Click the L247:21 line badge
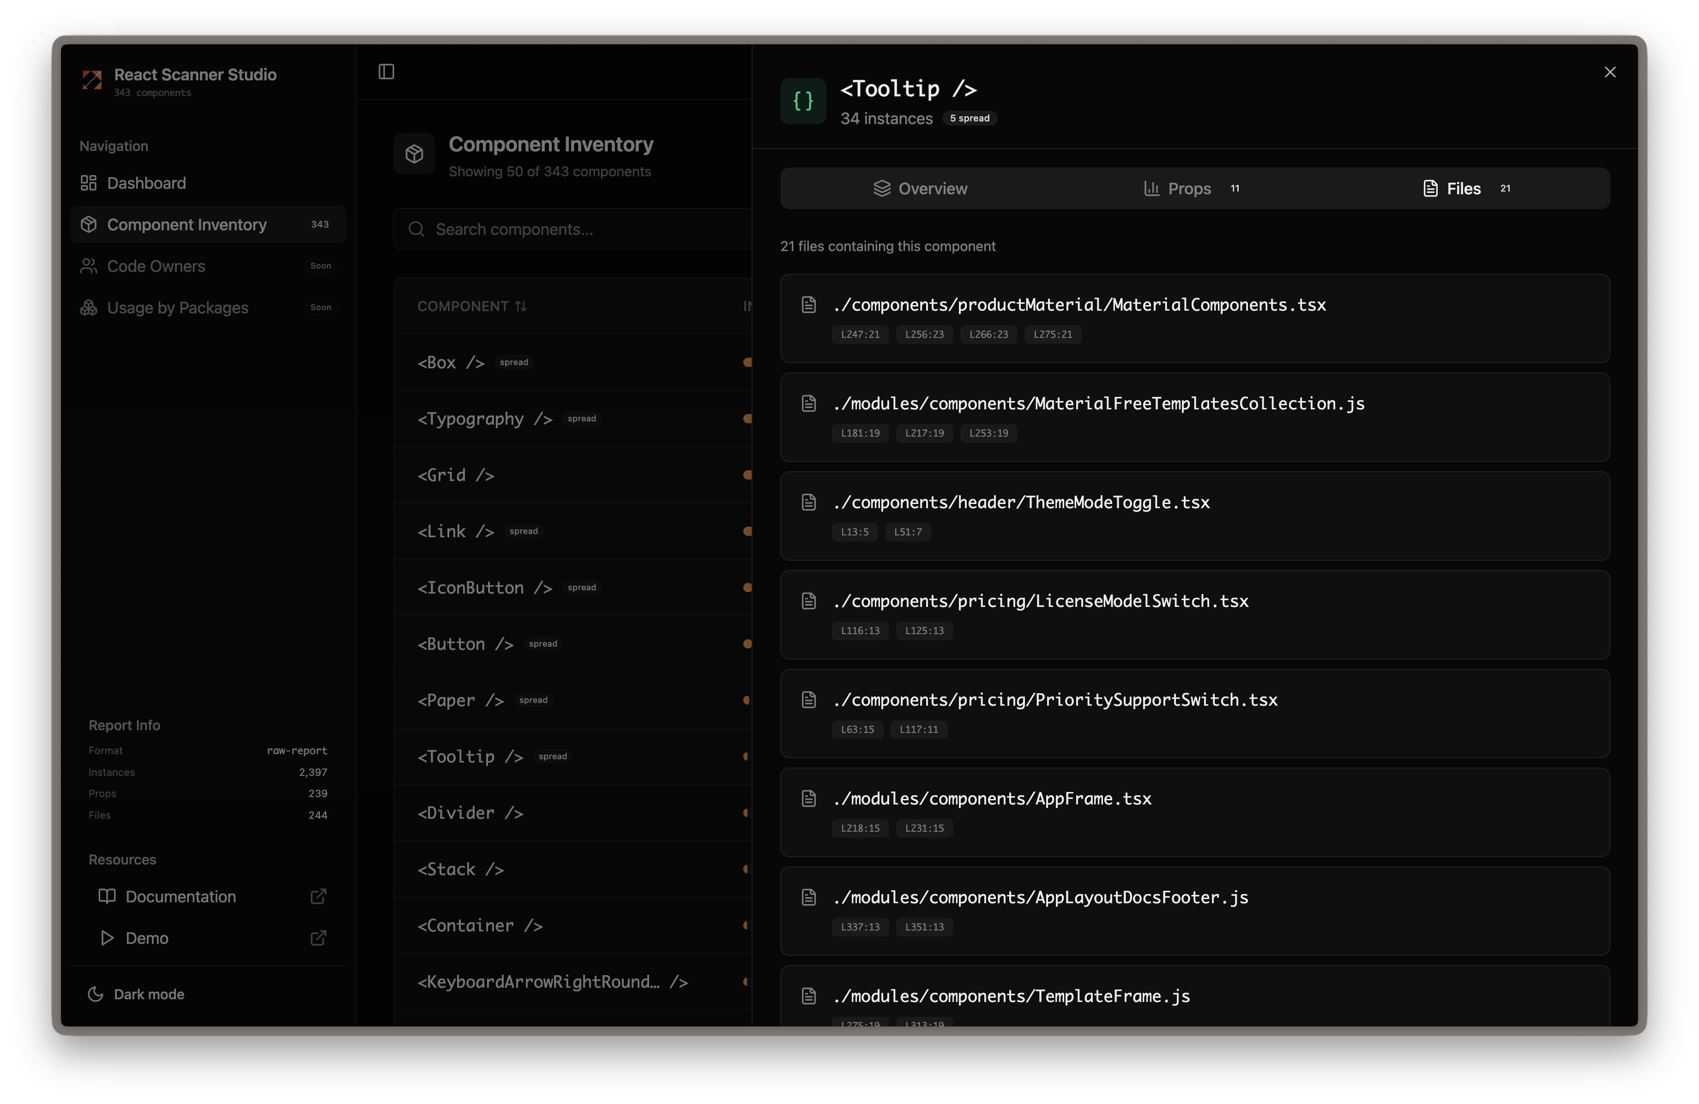The image size is (1699, 1104). click(860, 334)
